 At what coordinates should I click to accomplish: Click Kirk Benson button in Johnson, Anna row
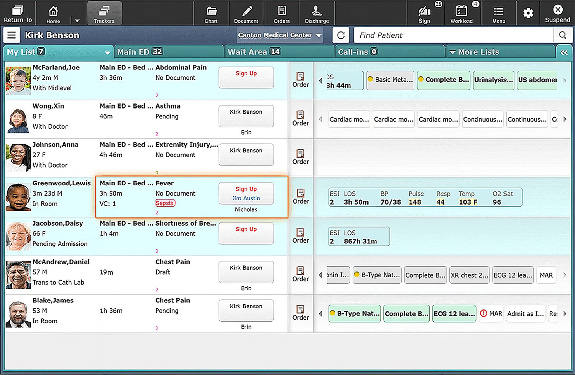point(246,155)
